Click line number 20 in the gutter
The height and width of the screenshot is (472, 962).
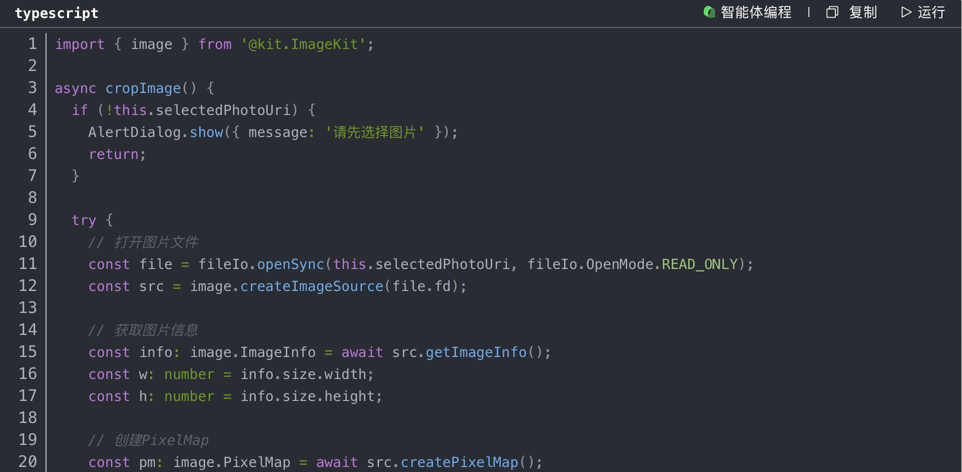[28, 462]
